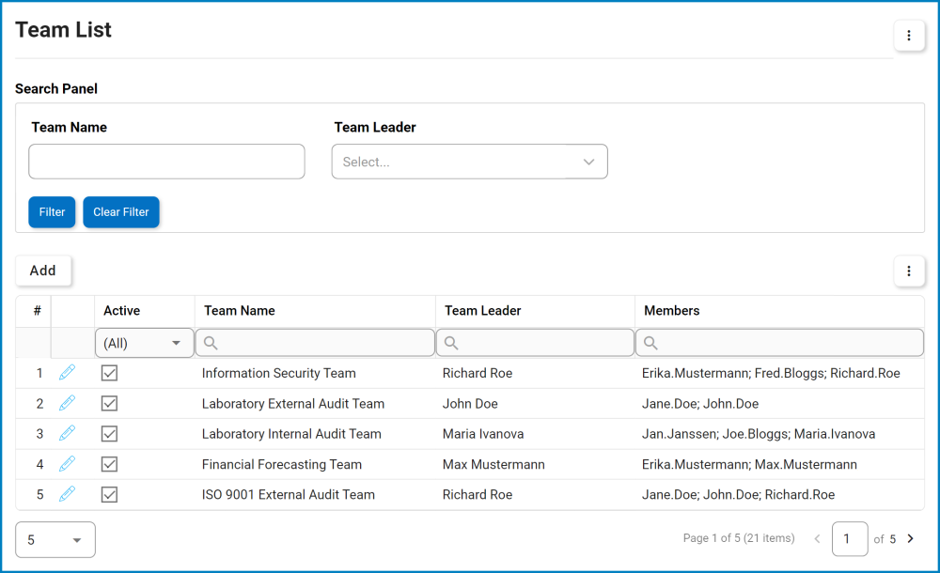Go to the next page with the right chevron
The image size is (940, 573).
(x=909, y=539)
